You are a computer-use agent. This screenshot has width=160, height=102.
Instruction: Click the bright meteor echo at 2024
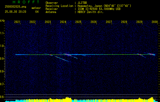click(68, 55)
